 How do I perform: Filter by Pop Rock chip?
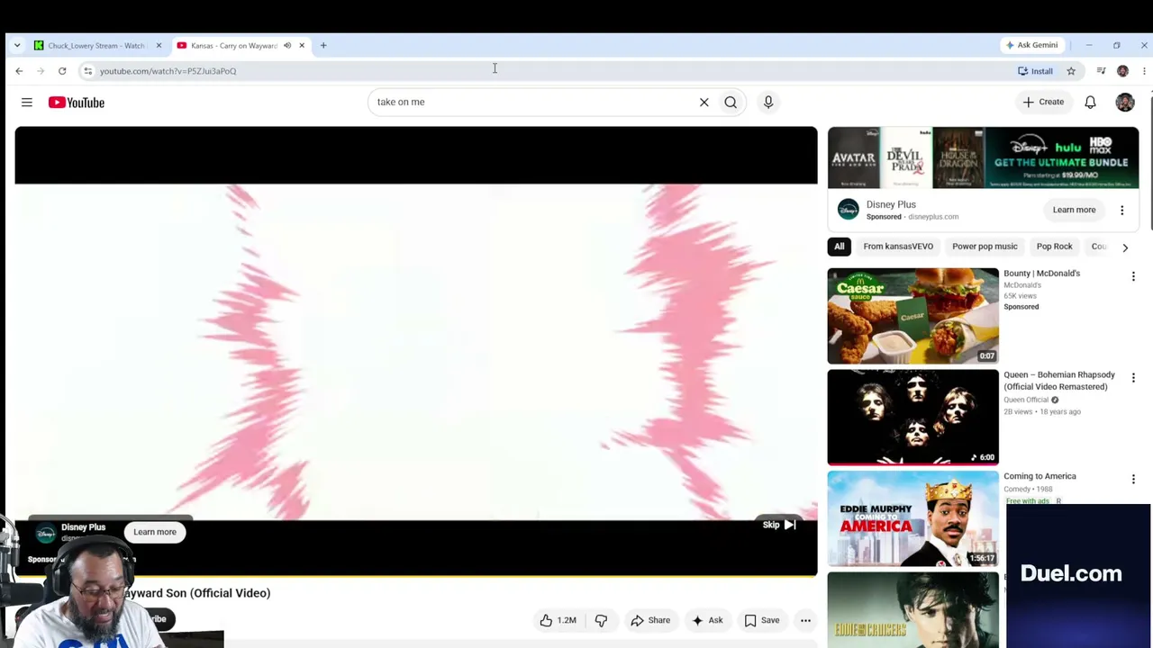point(1054,247)
